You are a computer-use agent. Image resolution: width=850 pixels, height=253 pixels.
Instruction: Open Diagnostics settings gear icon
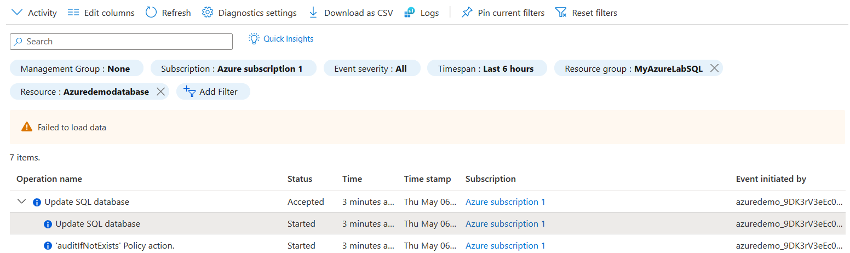pyautogui.click(x=207, y=13)
